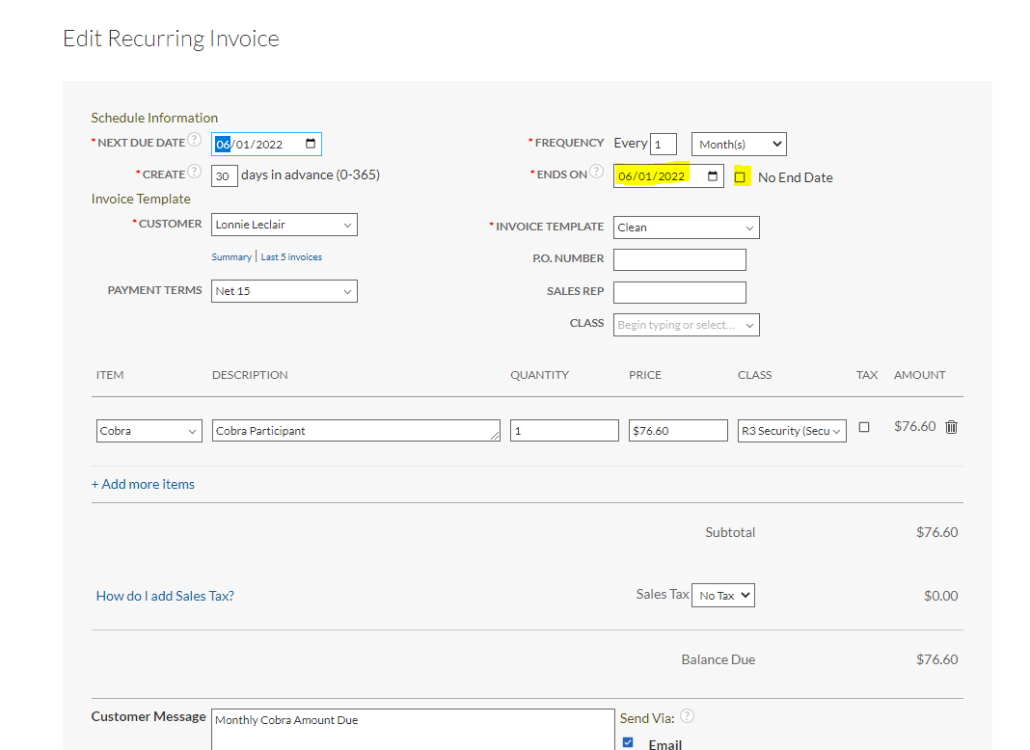Click How do I add Sales Tax link
1030x750 pixels.
(x=165, y=596)
